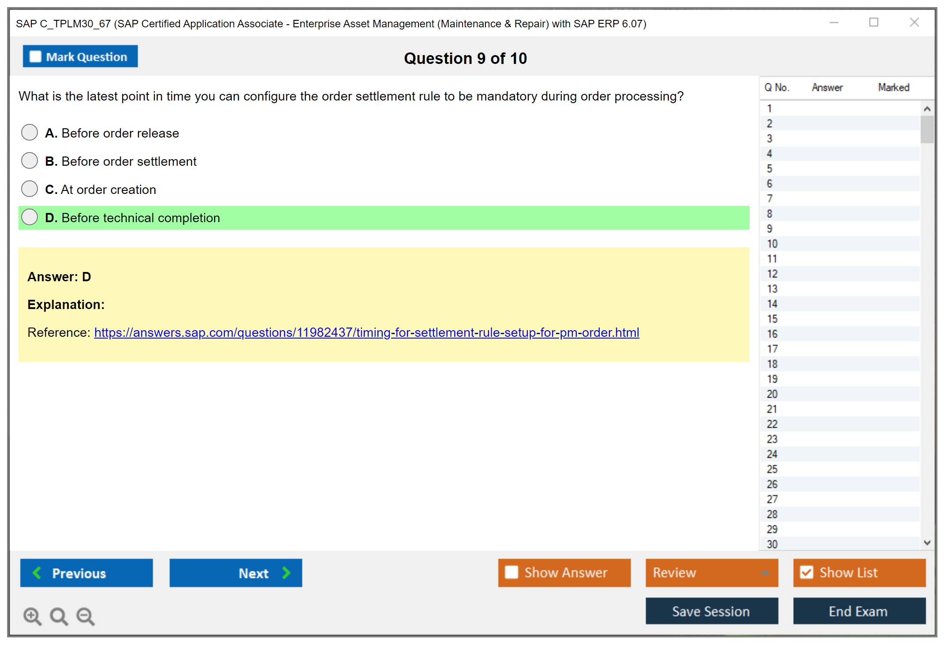Enable the Show Answer checkbox
This screenshot has width=948, height=648.
[x=511, y=572]
